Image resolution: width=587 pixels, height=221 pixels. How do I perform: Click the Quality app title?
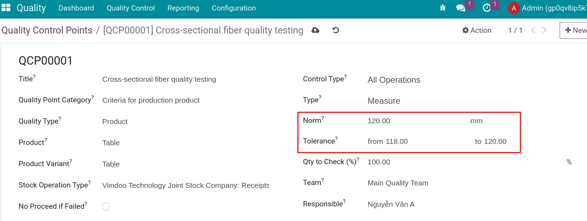tap(31, 8)
